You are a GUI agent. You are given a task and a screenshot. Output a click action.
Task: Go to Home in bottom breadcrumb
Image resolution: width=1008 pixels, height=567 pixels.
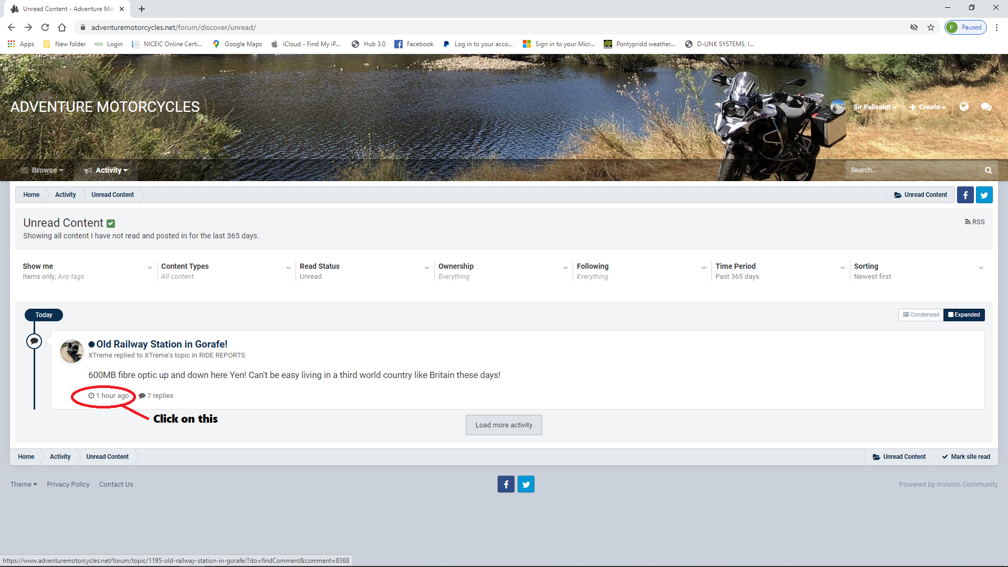point(26,457)
